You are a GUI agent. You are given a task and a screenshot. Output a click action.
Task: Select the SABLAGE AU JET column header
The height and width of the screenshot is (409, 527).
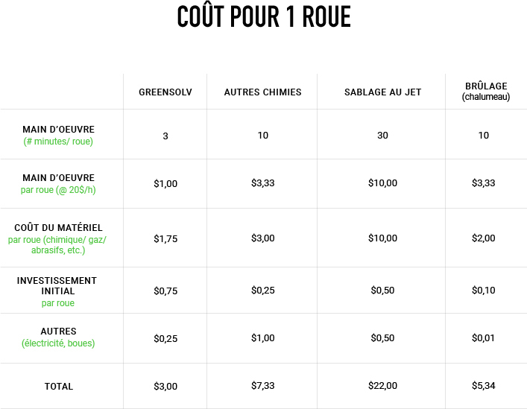pos(382,92)
